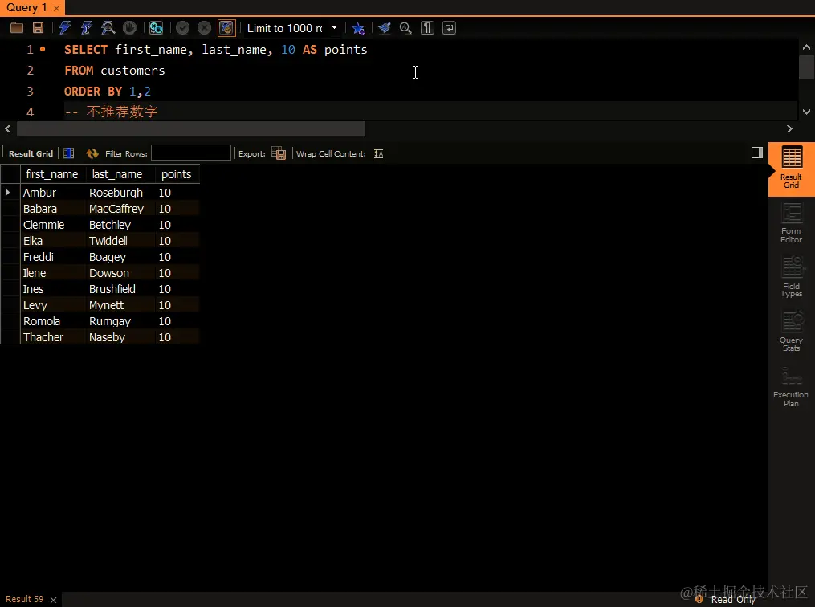The image size is (815, 607).
Task: Toggle result grid column view icon
Action: pyautogui.click(x=68, y=153)
